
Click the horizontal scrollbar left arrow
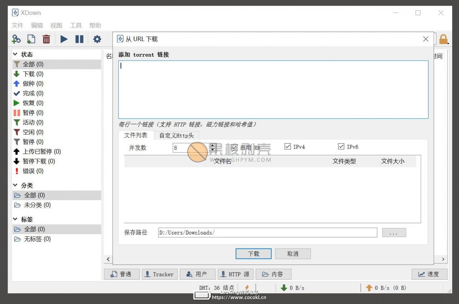[108, 259]
